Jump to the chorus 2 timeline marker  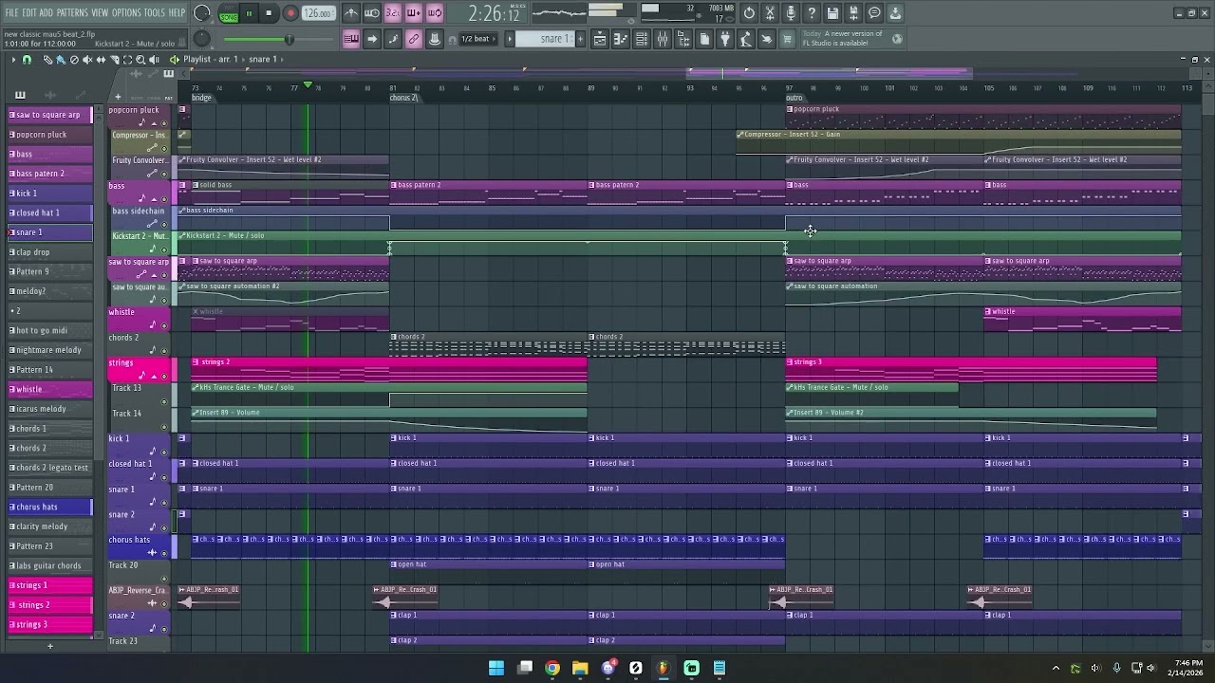click(x=402, y=98)
